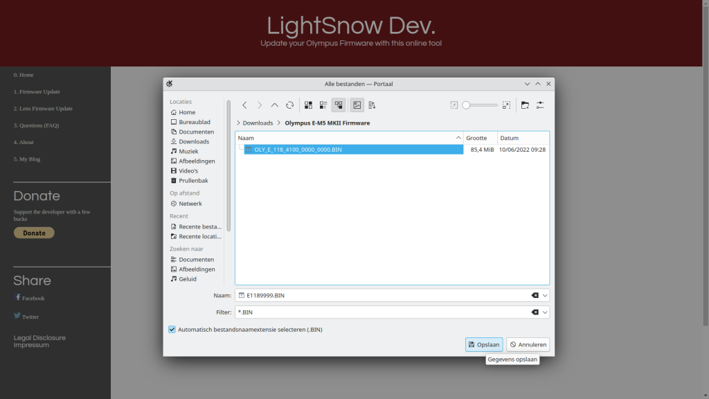Go forward in file dialog history
Screen dimensions: 709x399
[260, 105]
